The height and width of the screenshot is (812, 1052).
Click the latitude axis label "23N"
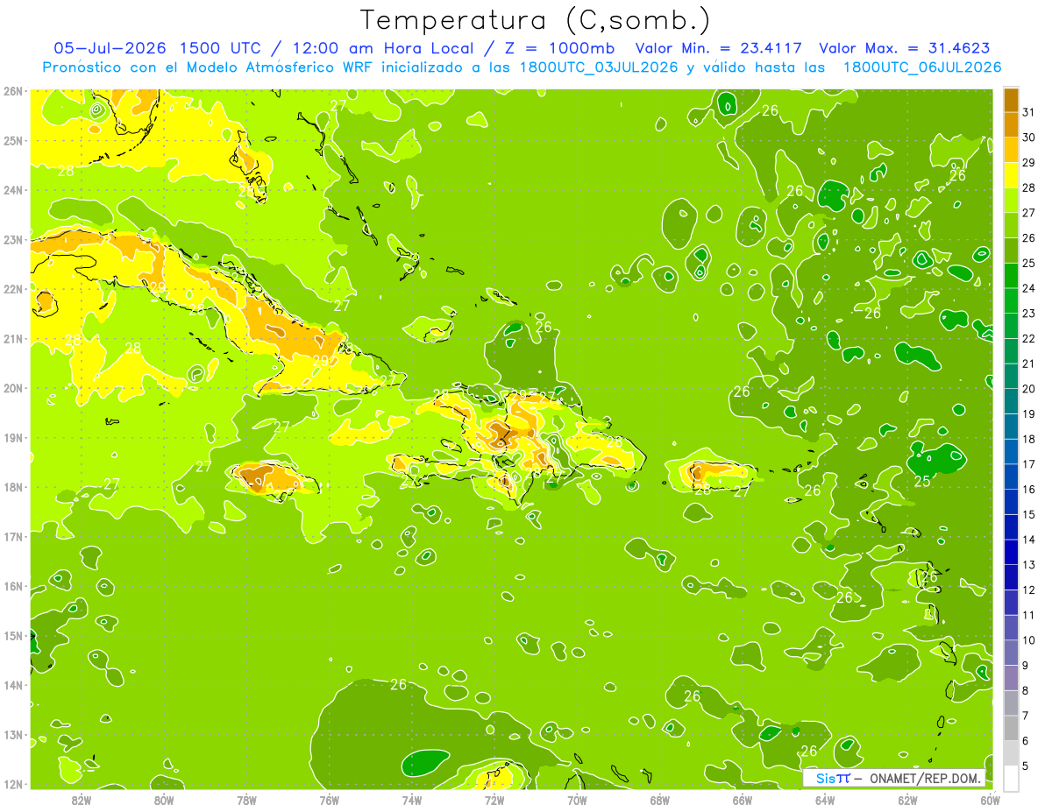click(x=13, y=239)
